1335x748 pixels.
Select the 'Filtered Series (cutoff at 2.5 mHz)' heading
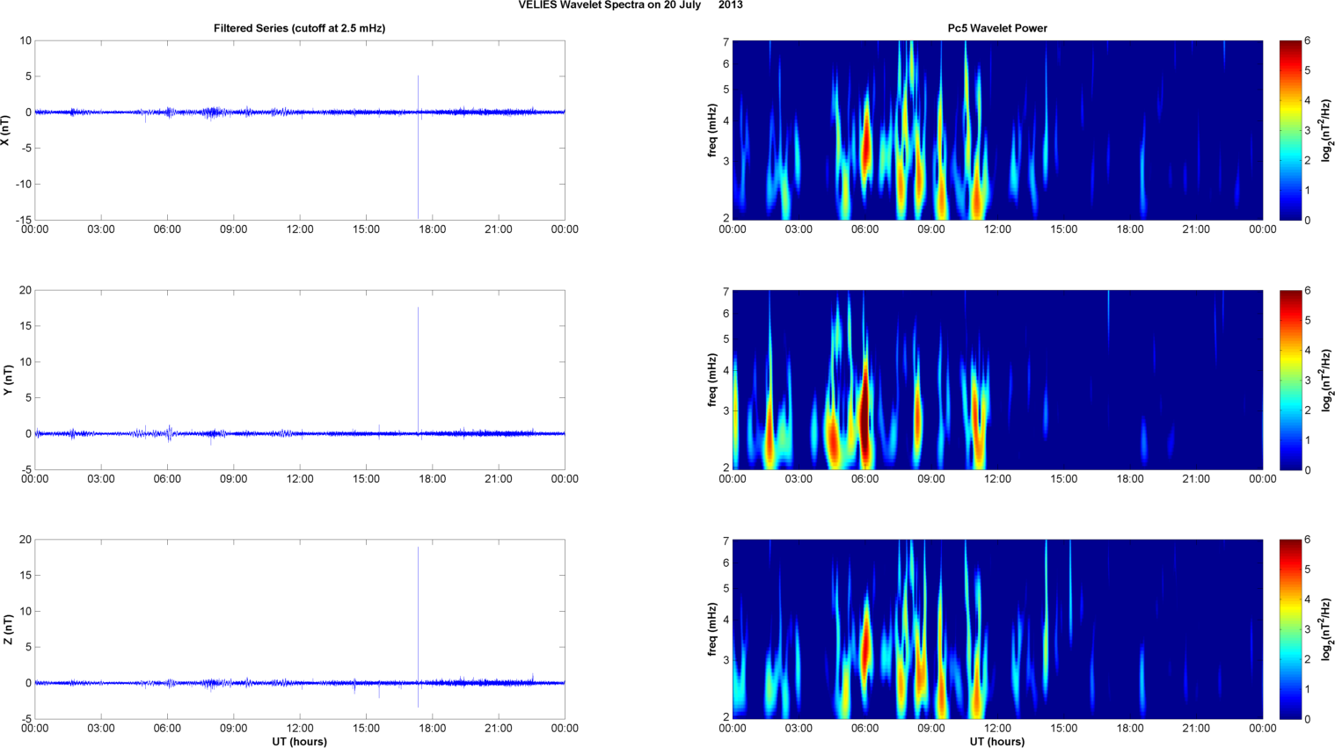[299, 28]
